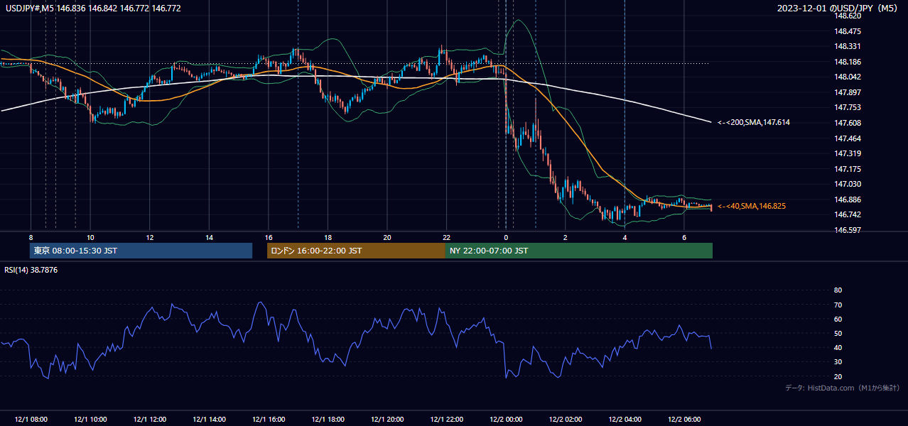Click price axis label 148.186
Viewport: 908px width, 426px height.
pyautogui.click(x=847, y=62)
